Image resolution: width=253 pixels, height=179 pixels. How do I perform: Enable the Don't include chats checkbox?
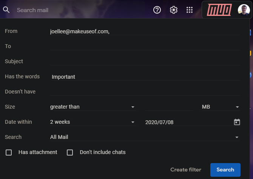point(70,152)
